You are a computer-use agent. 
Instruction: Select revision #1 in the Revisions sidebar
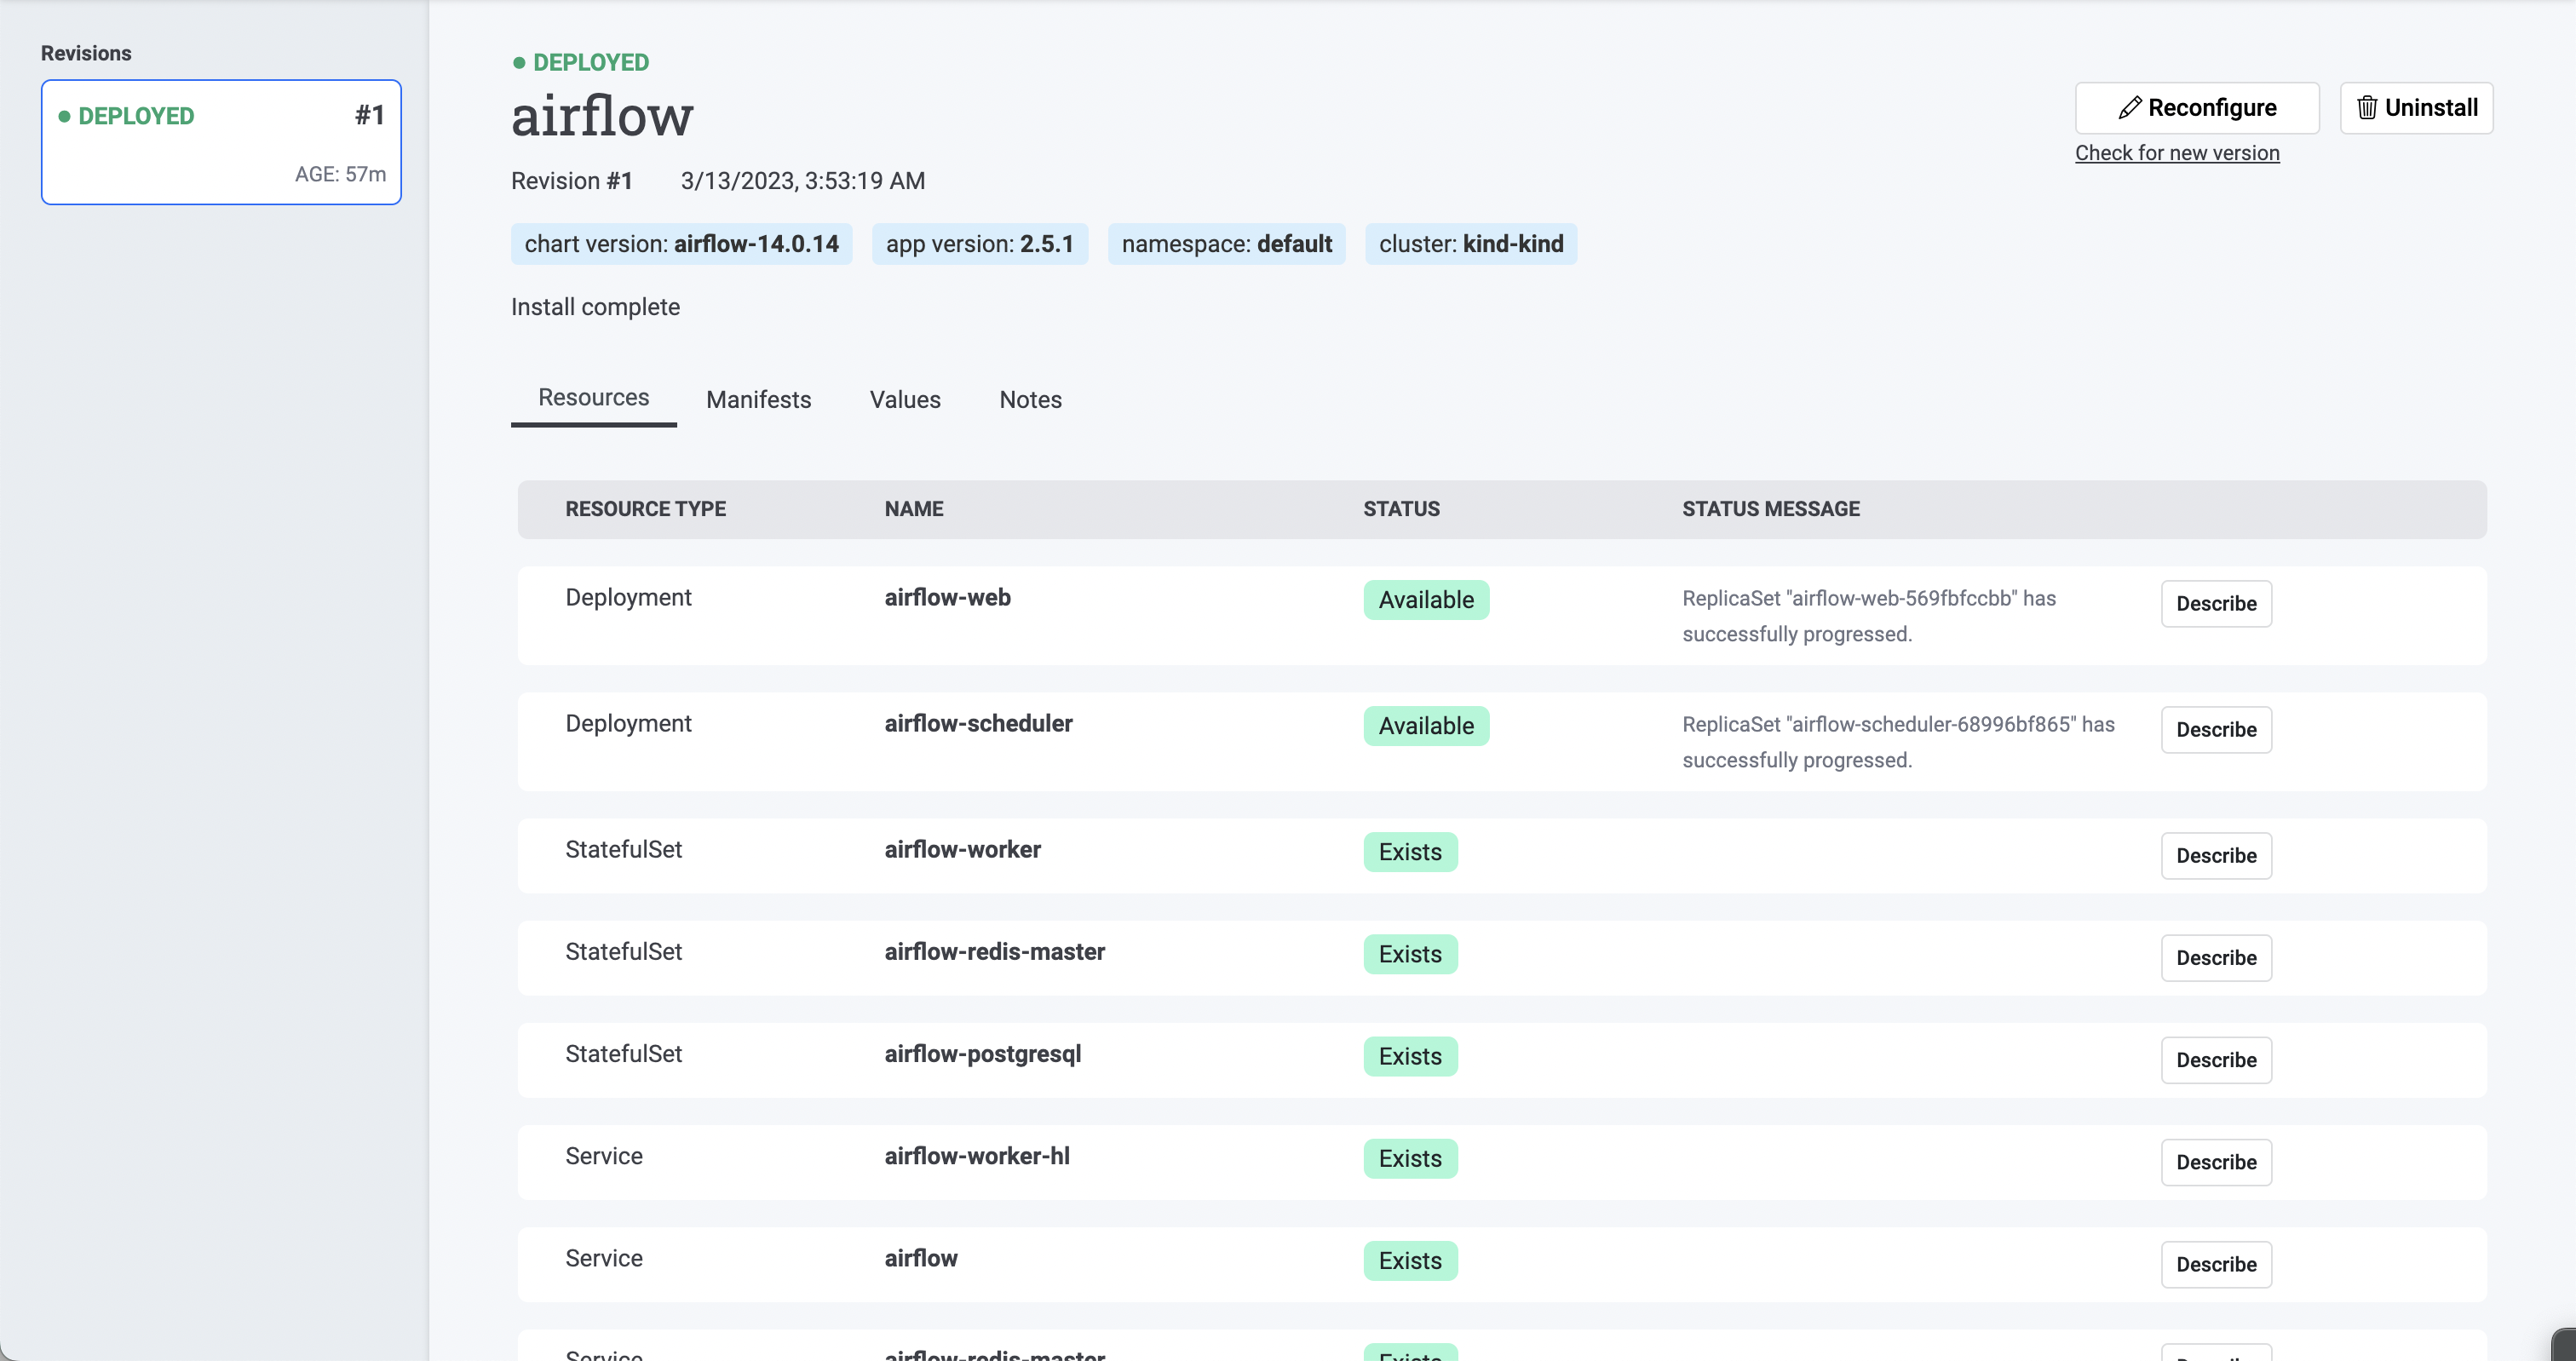[221, 142]
